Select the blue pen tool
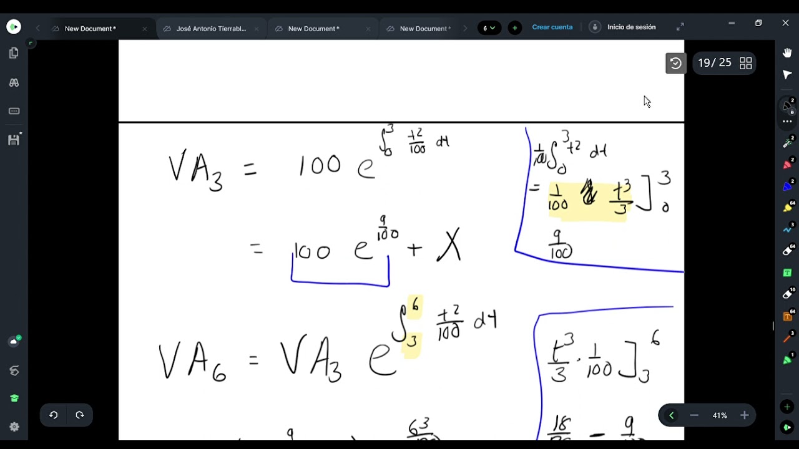The image size is (799, 449). click(x=788, y=186)
